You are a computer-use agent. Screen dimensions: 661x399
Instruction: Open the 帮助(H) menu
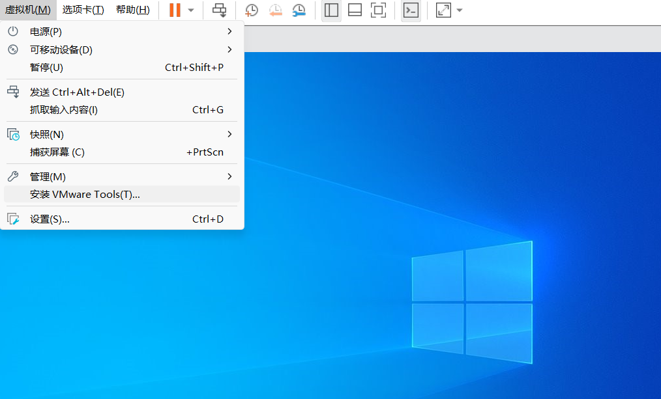coord(133,10)
